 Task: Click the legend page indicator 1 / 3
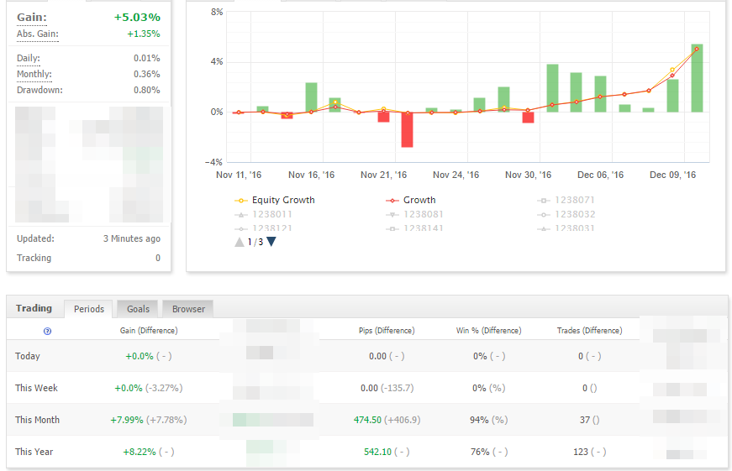pyautogui.click(x=255, y=242)
